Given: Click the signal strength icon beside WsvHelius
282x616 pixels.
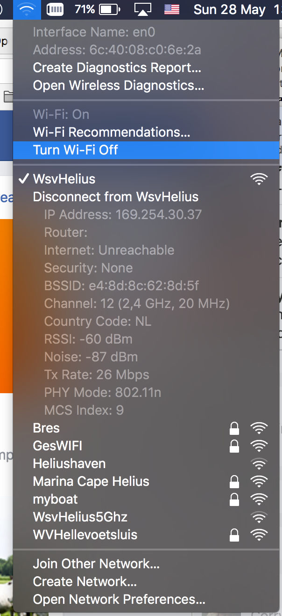Looking at the screenshot, I should pos(259,179).
